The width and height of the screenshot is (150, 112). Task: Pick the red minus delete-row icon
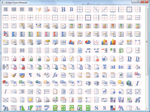(104, 50)
